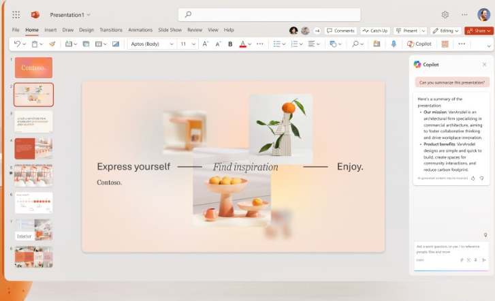This screenshot has height=301, width=495.
Task: Click the Catch Up button
Action: click(375, 31)
